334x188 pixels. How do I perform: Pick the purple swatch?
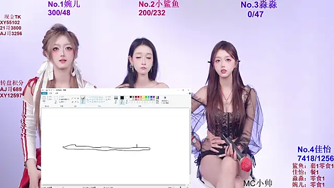[154, 97]
